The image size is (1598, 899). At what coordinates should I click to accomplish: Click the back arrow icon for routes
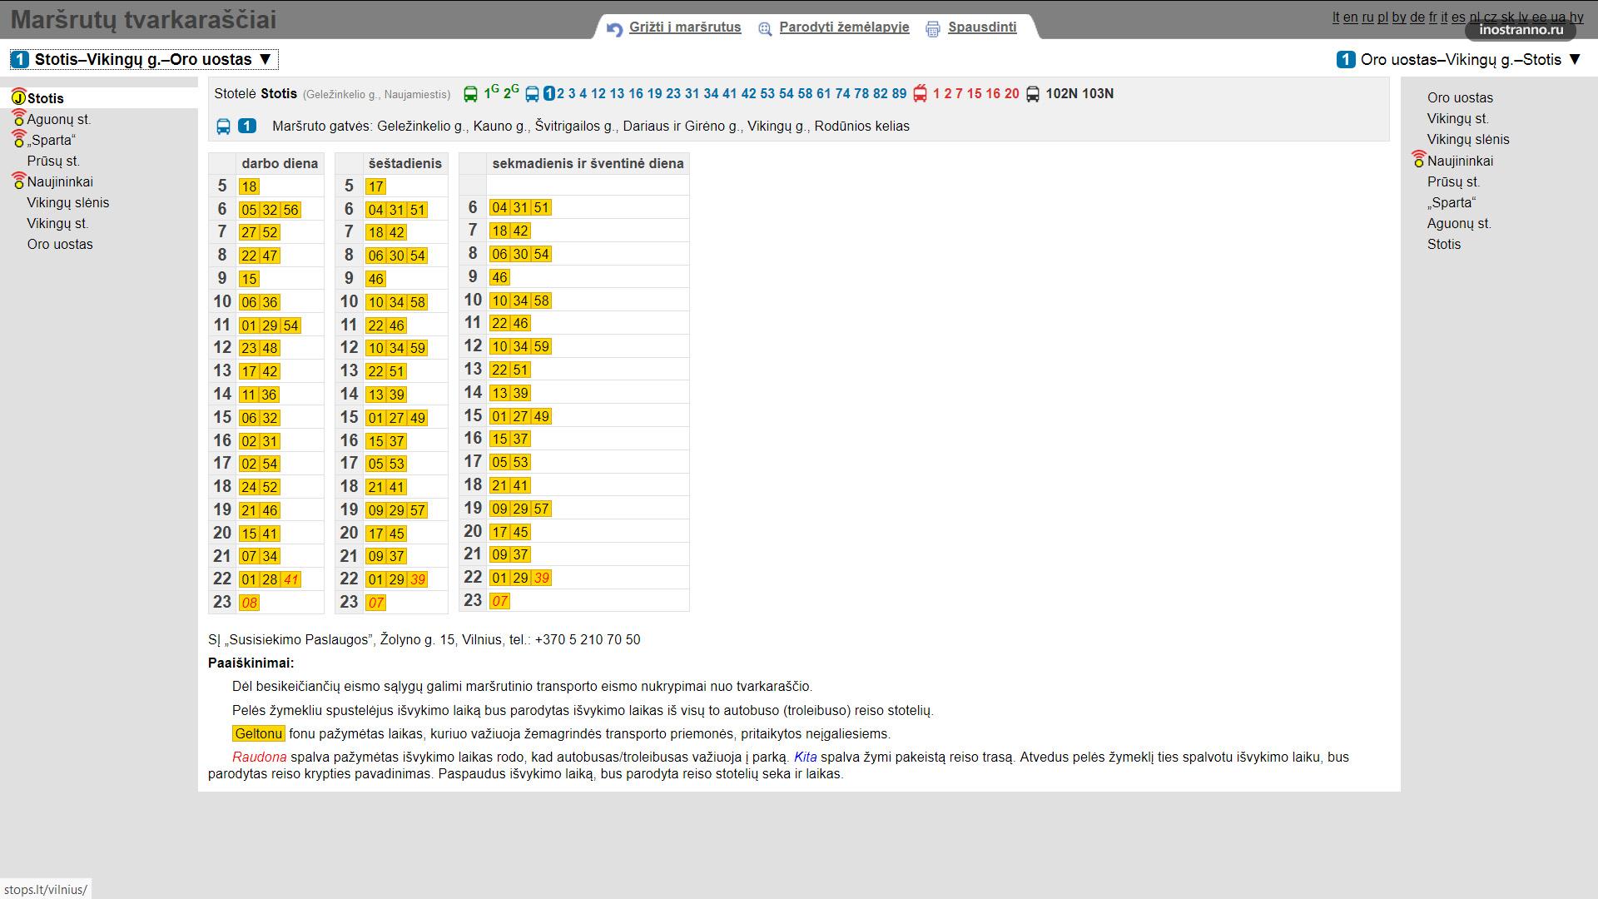tap(614, 29)
